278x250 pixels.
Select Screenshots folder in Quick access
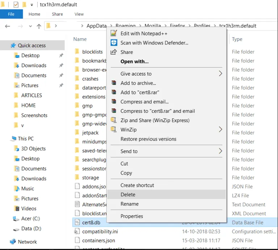[x=34, y=115]
